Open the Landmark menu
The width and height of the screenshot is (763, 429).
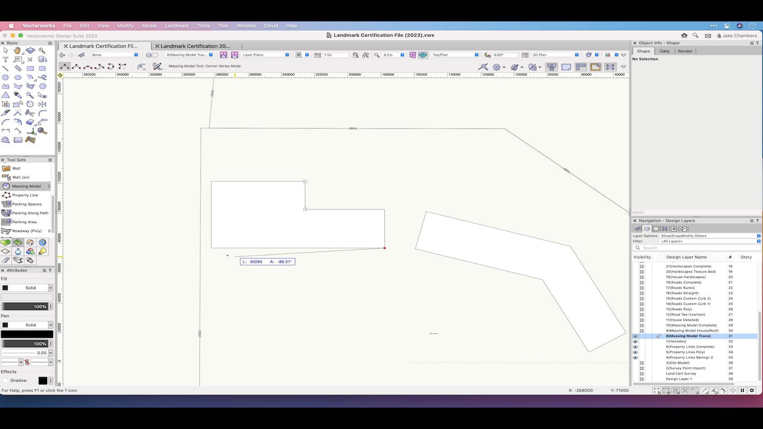click(177, 26)
